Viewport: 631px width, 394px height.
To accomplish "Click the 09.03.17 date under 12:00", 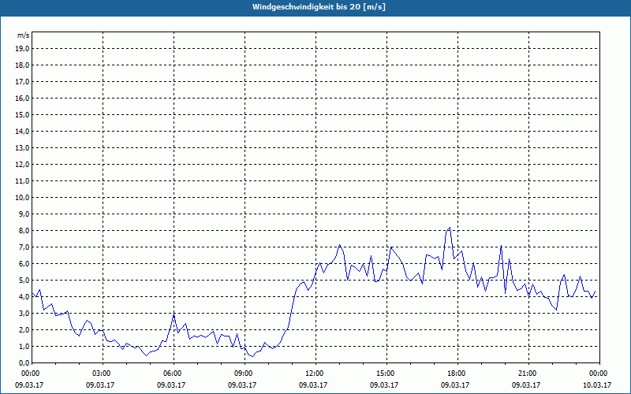I will [313, 385].
